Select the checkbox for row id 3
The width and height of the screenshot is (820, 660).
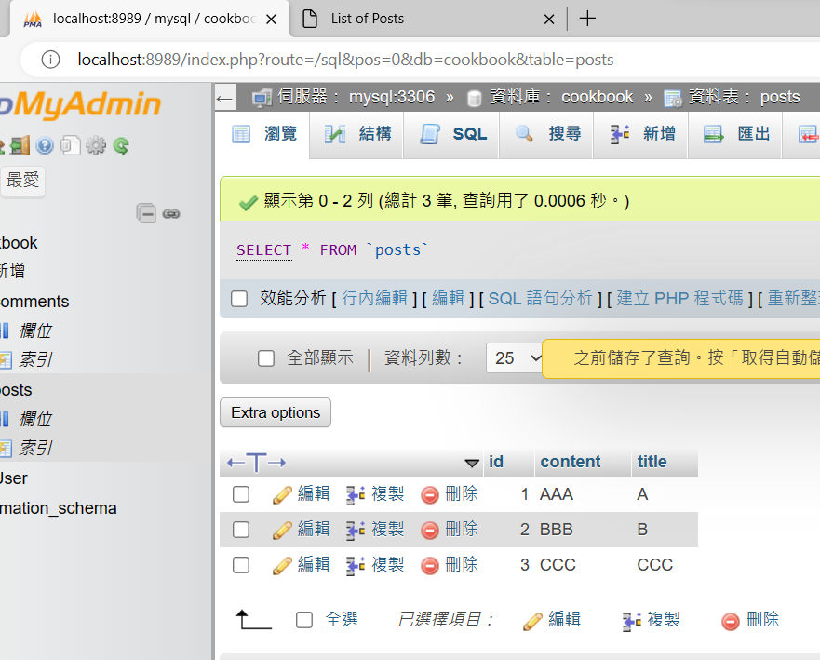point(241,565)
